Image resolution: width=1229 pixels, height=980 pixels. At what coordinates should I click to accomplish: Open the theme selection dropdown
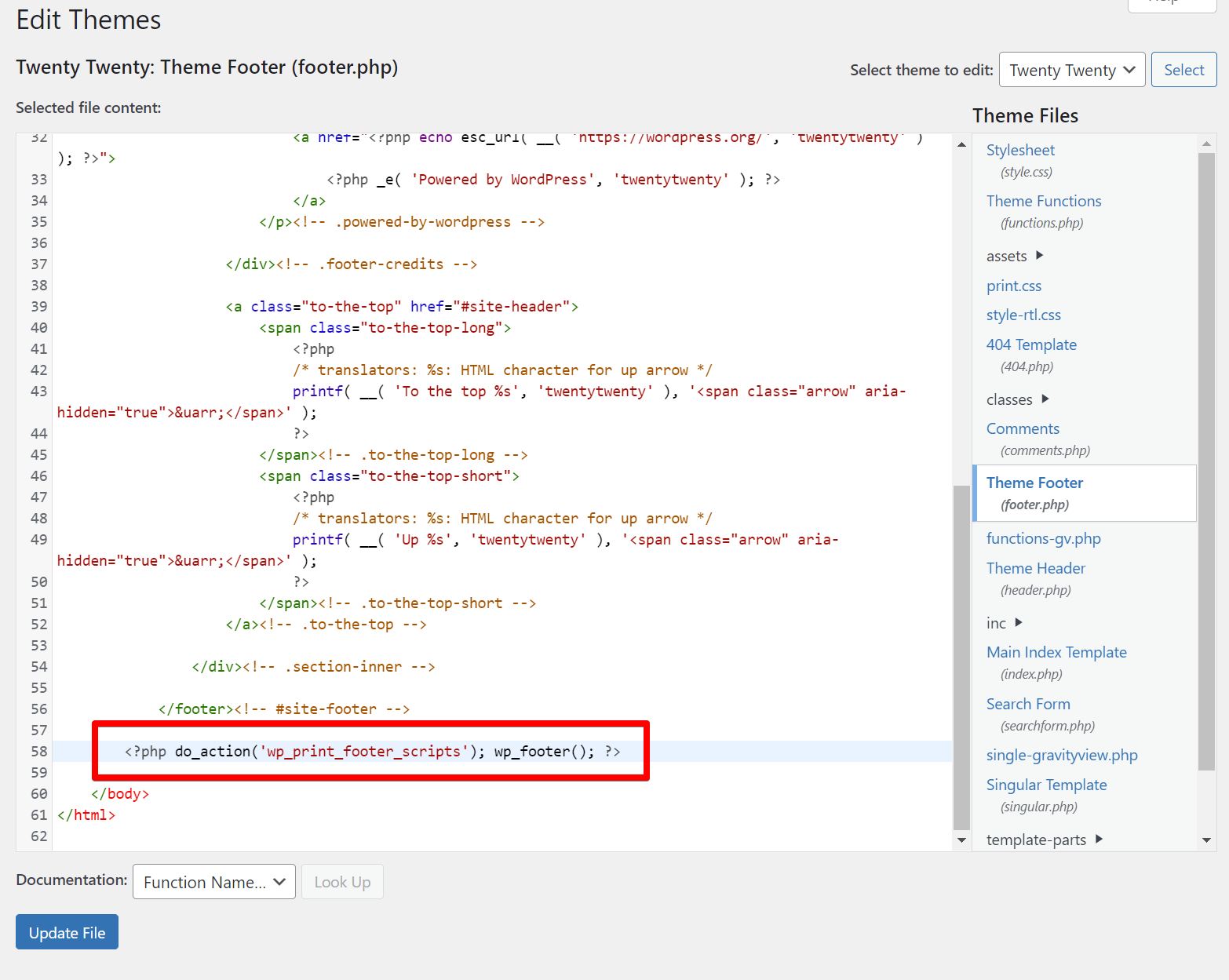(x=1071, y=71)
